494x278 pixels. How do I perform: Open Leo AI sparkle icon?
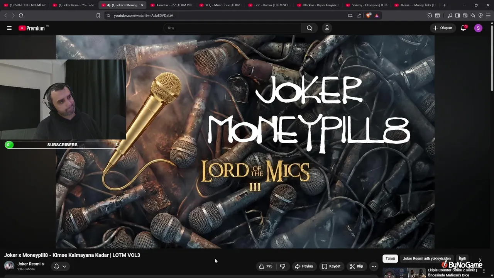(473, 15)
